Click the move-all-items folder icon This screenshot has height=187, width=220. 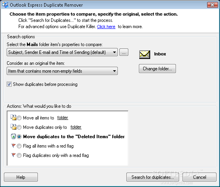(14, 118)
